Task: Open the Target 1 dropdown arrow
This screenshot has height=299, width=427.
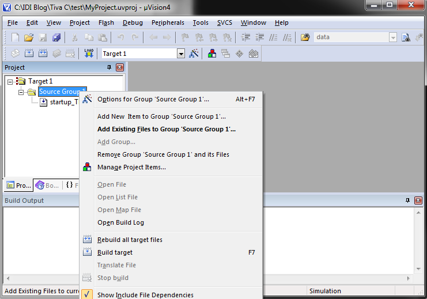Action: 181,54
